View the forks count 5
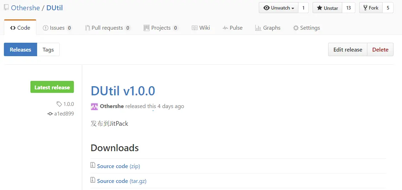The image size is (402, 190). tap(388, 8)
